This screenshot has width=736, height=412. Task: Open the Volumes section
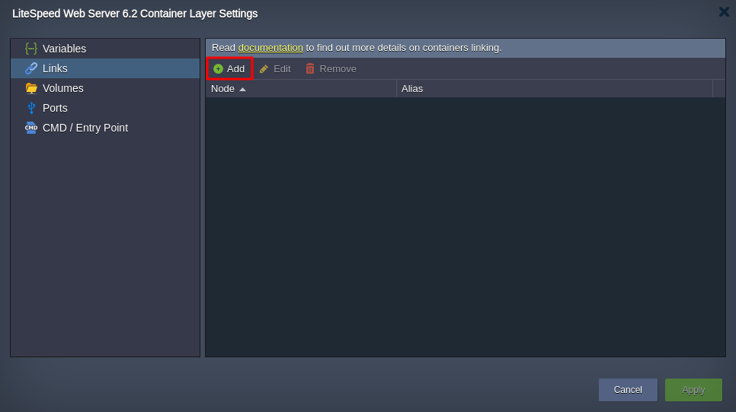pyautogui.click(x=105, y=88)
